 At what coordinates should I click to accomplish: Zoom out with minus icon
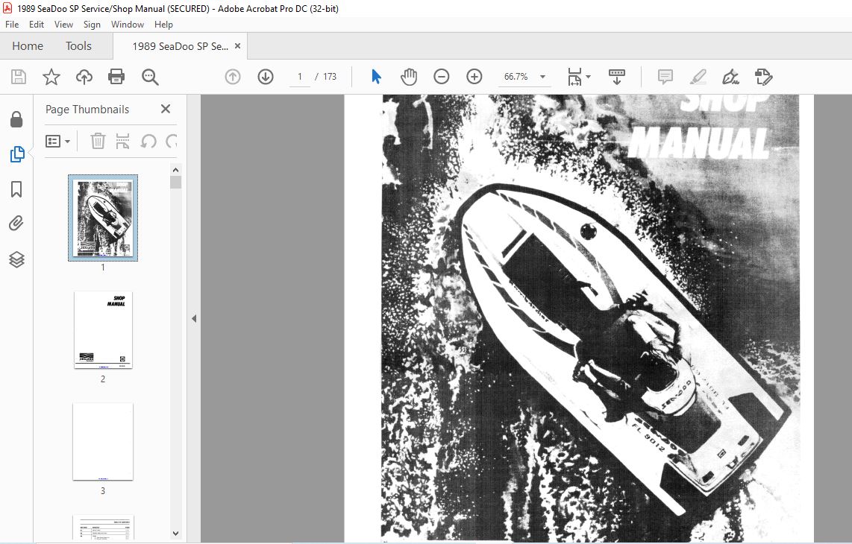click(441, 77)
